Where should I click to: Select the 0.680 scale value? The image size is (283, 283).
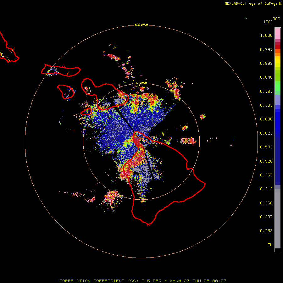(x=266, y=119)
